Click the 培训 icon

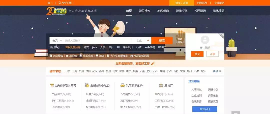(x=97, y=56)
